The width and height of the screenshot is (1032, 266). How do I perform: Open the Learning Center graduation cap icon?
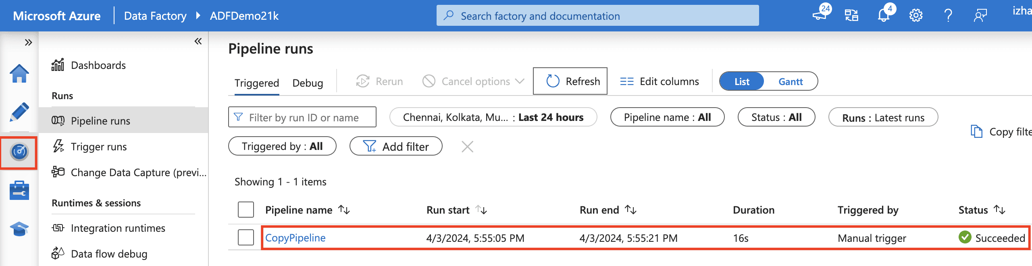[19, 229]
